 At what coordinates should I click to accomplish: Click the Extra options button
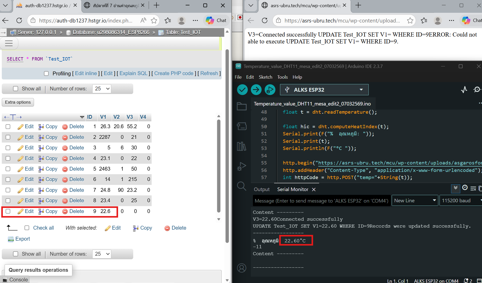(18, 102)
